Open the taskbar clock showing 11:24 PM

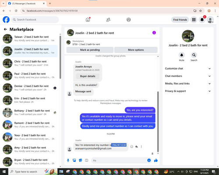[205, 171]
